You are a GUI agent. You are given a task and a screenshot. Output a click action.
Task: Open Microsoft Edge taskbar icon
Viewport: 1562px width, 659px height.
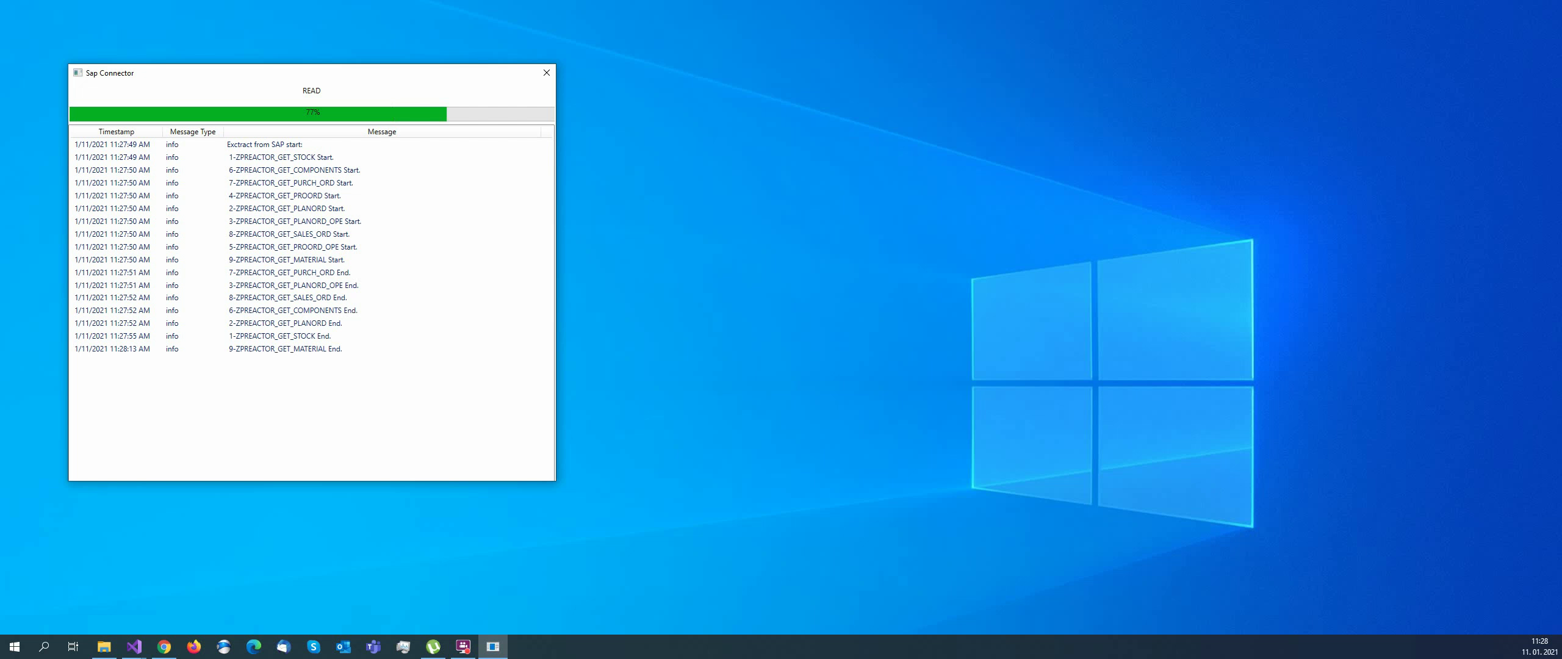(x=254, y=646)
